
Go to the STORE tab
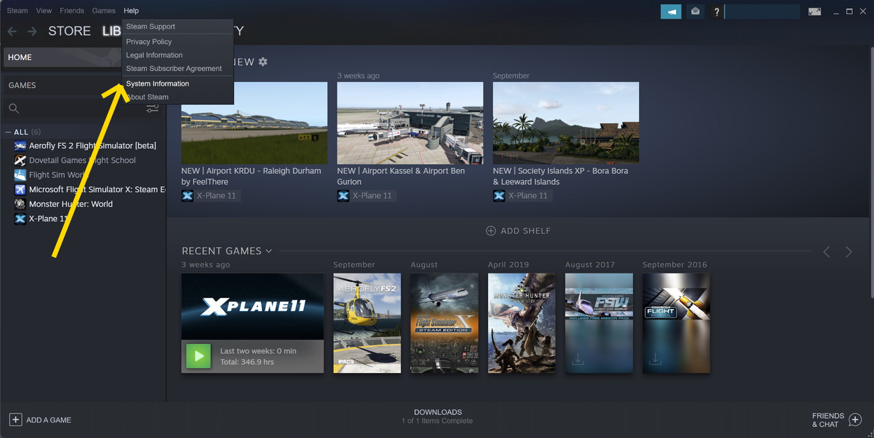pyautogui.click(x=69, y=31)
